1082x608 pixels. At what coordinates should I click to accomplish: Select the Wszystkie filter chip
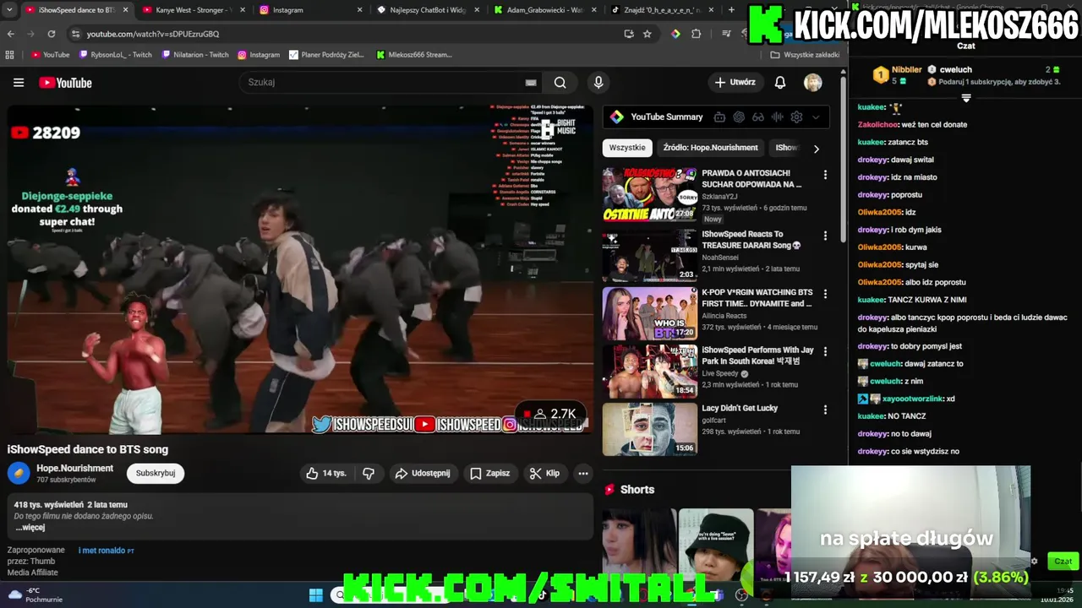click(x=627, y=148)
